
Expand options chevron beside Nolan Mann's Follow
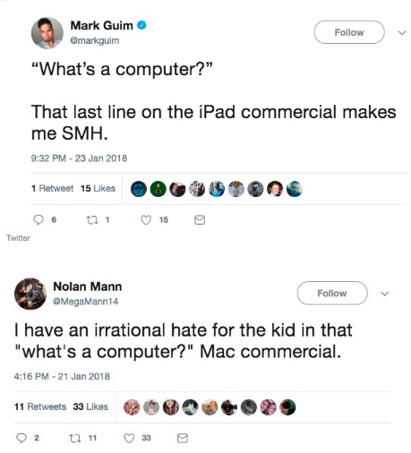click(x=385, y=294)
